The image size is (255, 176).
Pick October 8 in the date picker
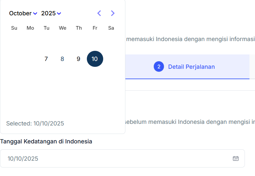[62, 59]
